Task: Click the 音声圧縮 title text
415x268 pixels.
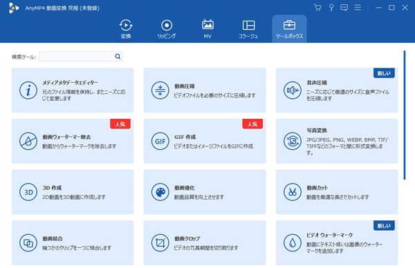Action: pyautogui.click(x=317, y=83)
